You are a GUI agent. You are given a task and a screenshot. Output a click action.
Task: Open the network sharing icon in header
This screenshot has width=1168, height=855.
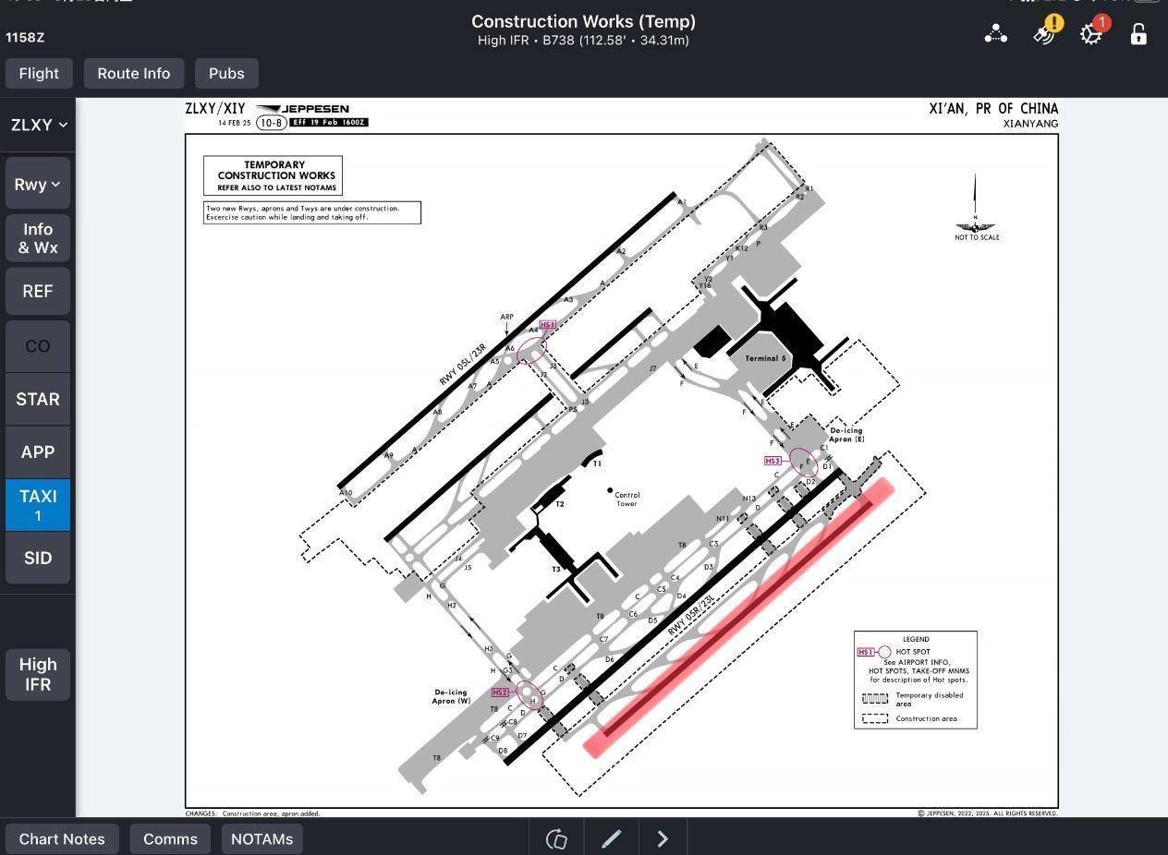pos(995,34)
